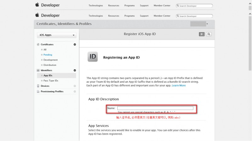Open Programs in the top navigation
The height and width of the screenshot is (141, 252).
point(129,5)
